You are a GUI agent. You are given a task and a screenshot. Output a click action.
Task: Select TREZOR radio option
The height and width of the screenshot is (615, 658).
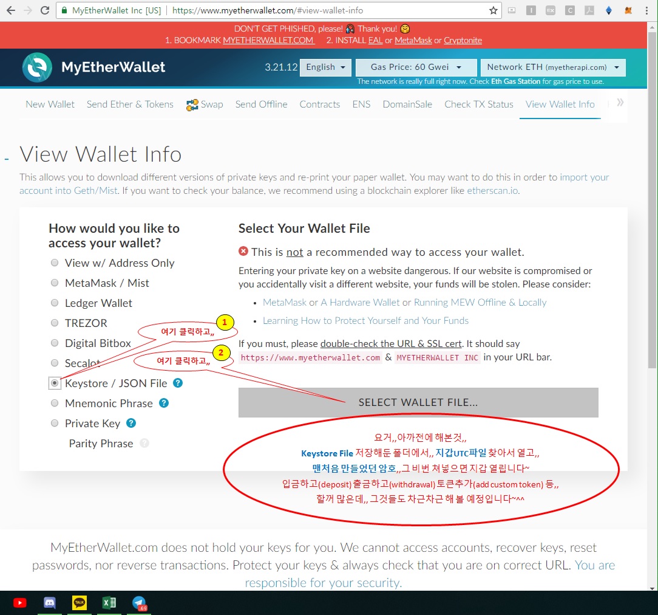coord(55,323)
